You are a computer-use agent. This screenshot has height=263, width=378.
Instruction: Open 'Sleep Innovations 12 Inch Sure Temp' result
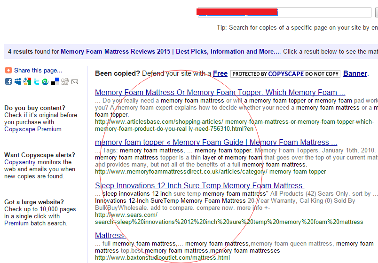click(200, 185)
